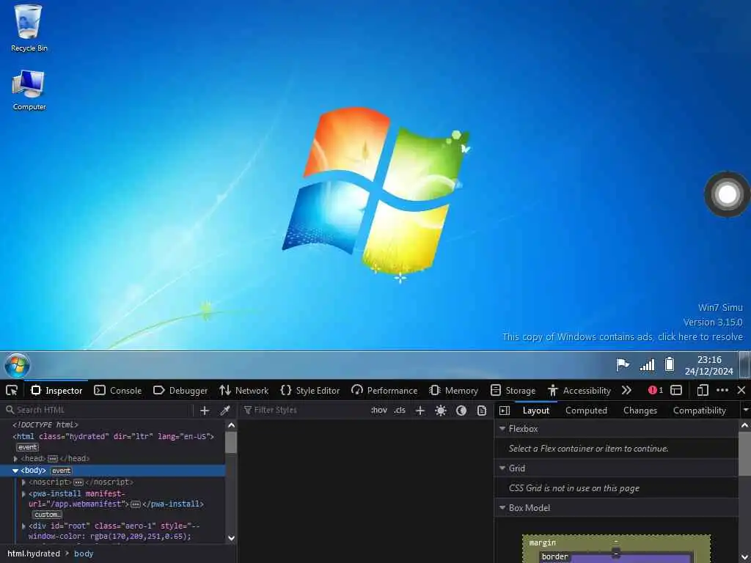Click the create new node plus icon
Screen dimensions: 751x563
tap(205, 411)
